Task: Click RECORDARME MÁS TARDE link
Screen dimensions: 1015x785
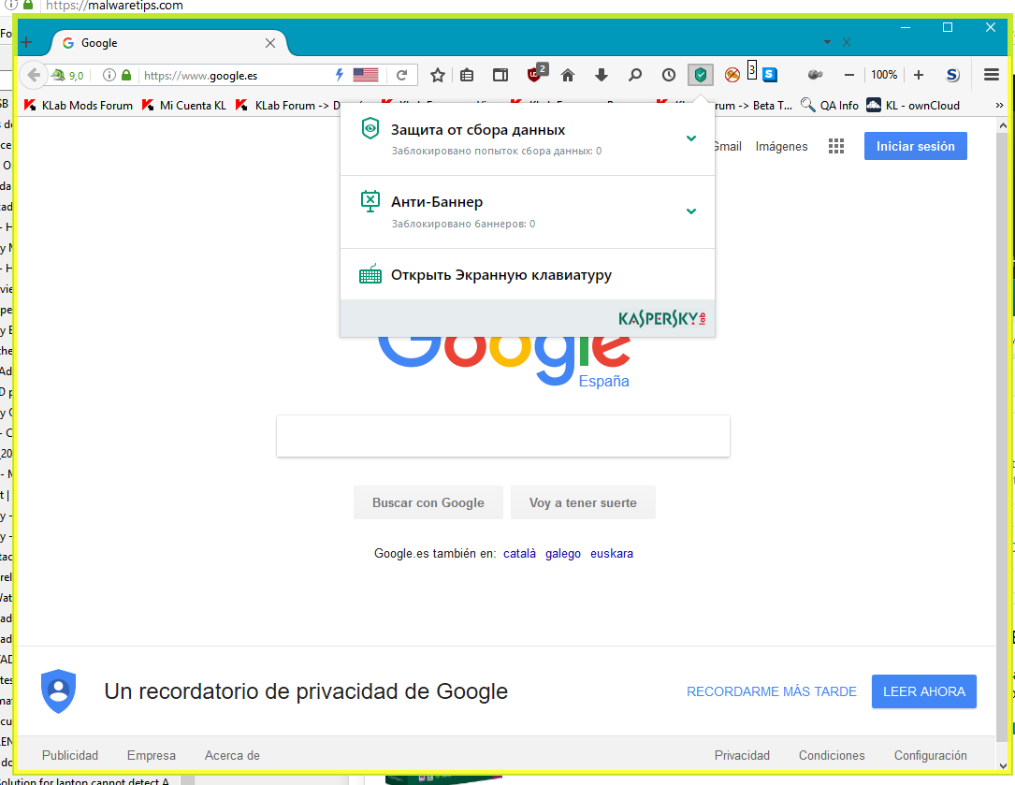Action: click(x=771, y=691)
